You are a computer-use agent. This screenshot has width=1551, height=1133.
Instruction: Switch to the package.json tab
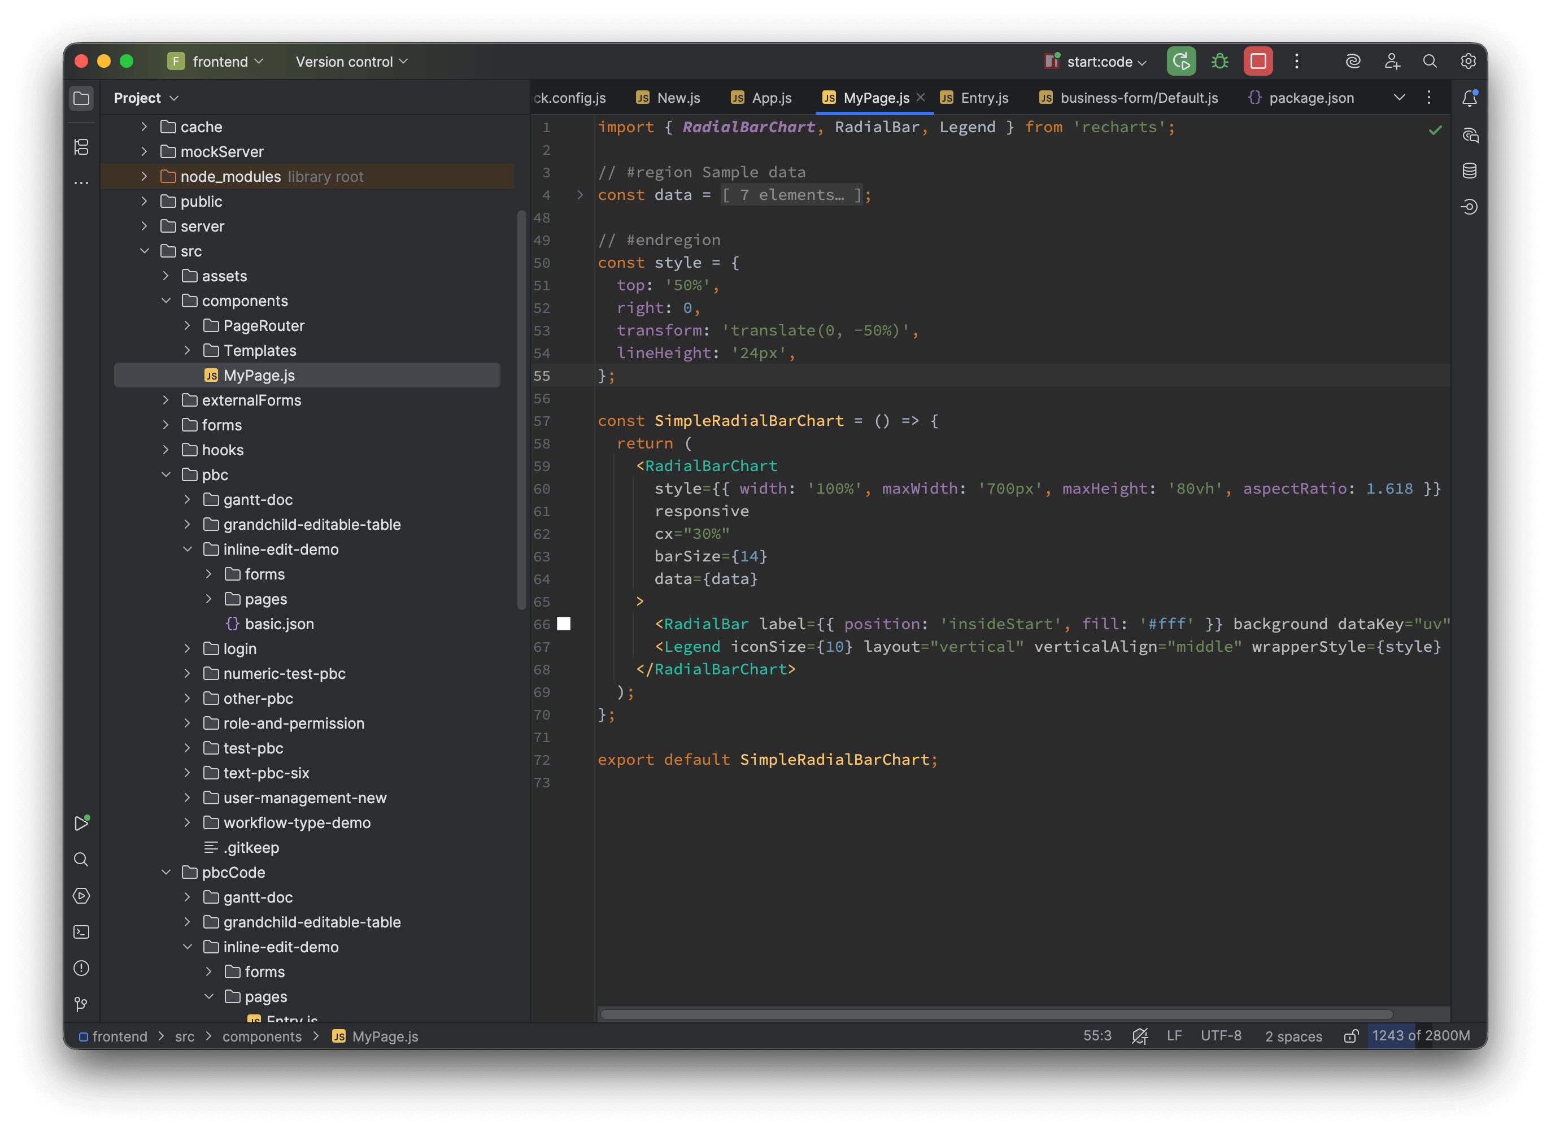pos(1301,97)
